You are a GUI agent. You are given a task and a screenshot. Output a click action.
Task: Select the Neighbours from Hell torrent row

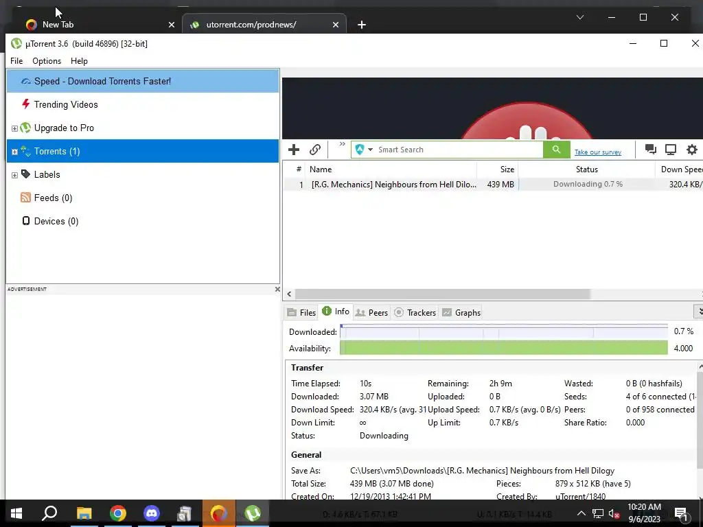493,184
